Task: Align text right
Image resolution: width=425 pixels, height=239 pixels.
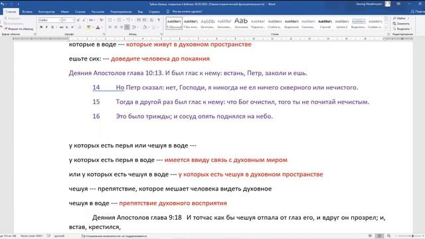Action: 121,27
